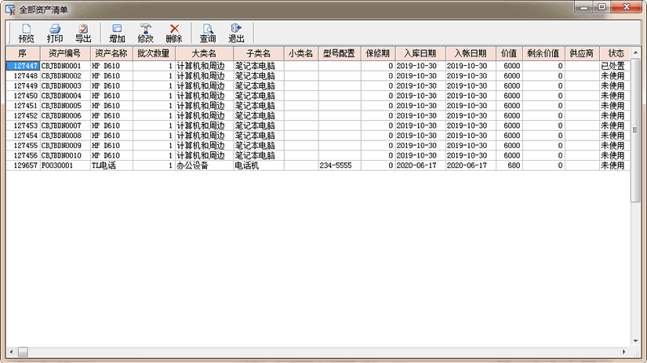
Task: Click the window title bar app icon
Action: coord(11,9)
